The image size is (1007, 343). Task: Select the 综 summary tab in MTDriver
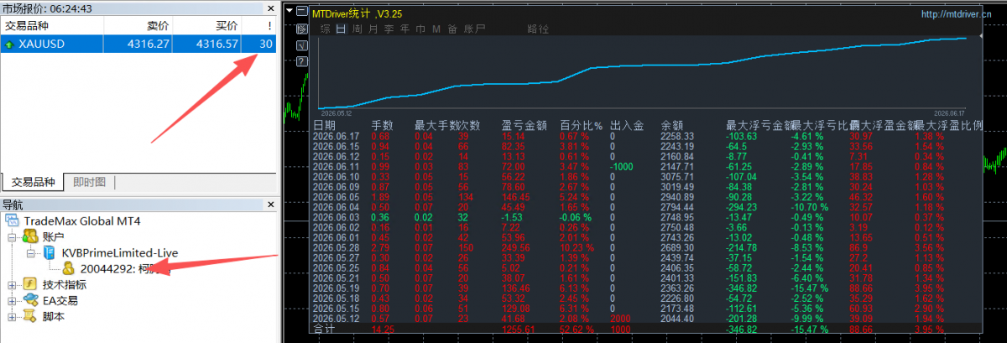tap(325, 29)
